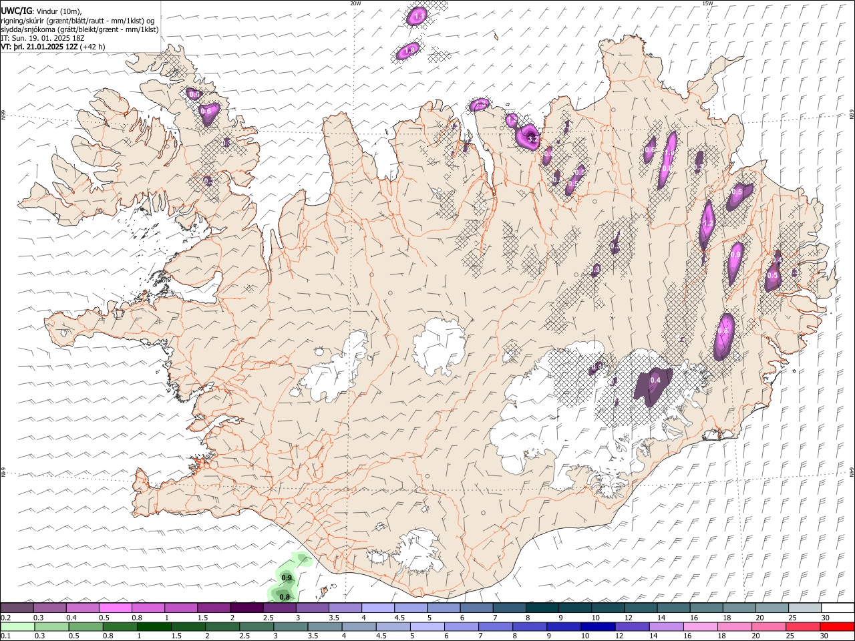Click the pink '0.9' snowfall value in east Iceland
855x641 pixels.
(735, 254)
